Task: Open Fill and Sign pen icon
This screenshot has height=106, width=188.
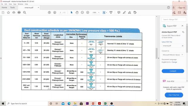Action: (174, 12)
